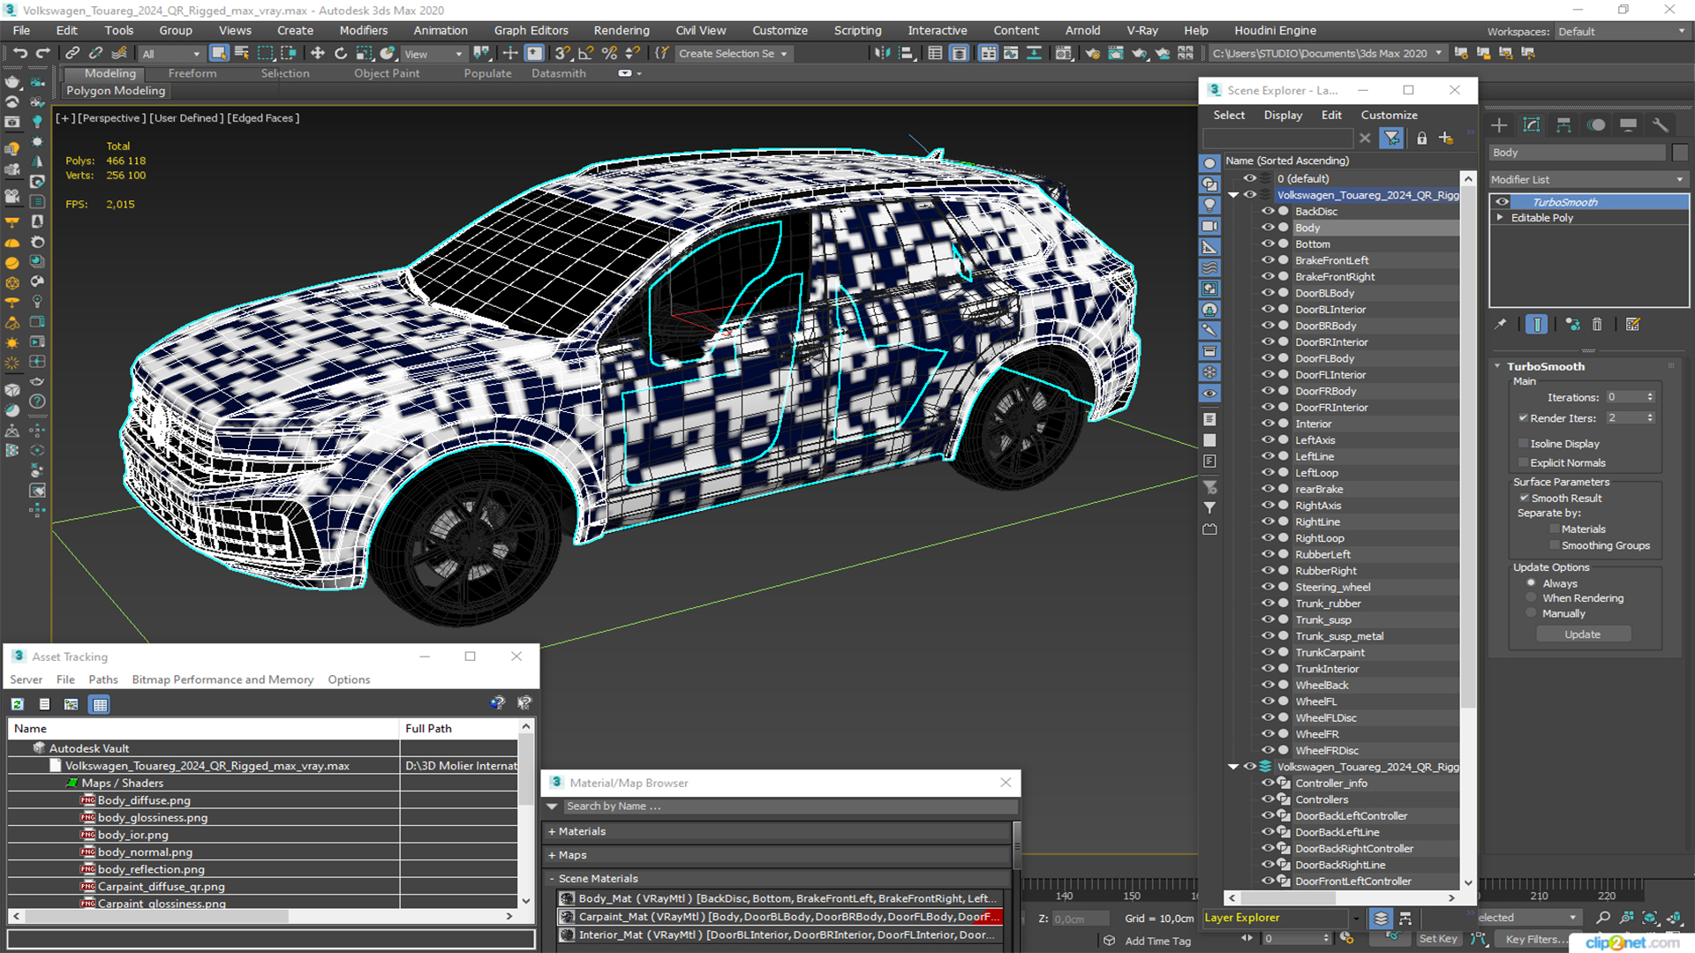The image size is (1695, 953).
Task: Switch to the Utilities wrench icon
Action: click(1661, 124)
